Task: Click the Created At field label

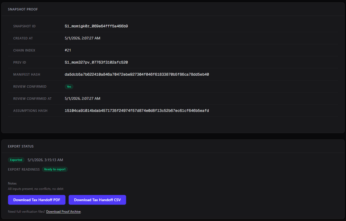Action: pyautogui.click(x=23, y=38)
